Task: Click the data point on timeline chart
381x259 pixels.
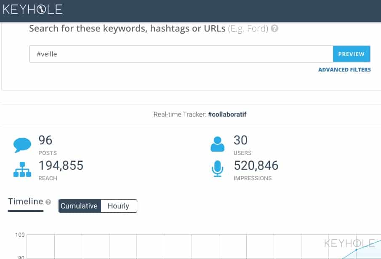Action: tap(356, 250)
